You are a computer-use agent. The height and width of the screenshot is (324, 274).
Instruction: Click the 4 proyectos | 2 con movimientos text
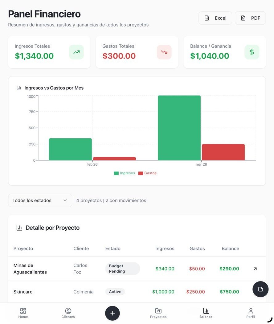(111, 200)
